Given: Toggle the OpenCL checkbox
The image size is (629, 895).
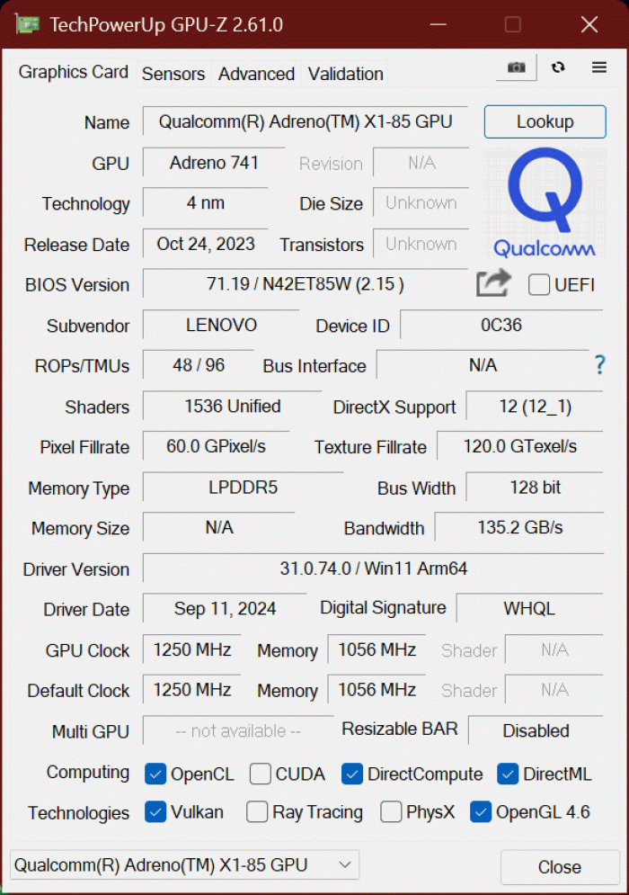Looking at the screenshot, I should (x=155, y=774).
